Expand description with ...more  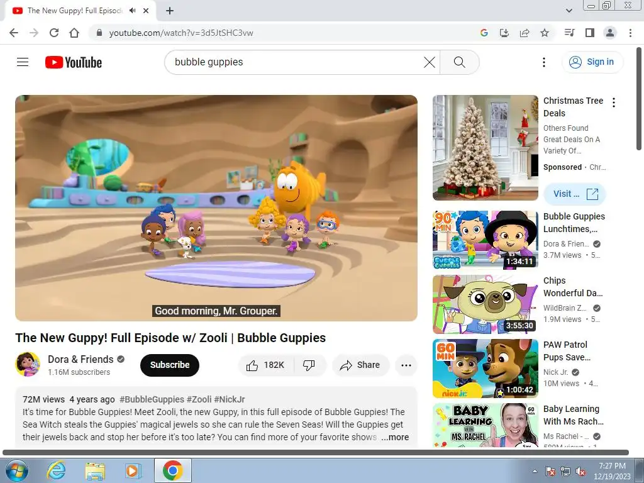[x=395, y=438]
